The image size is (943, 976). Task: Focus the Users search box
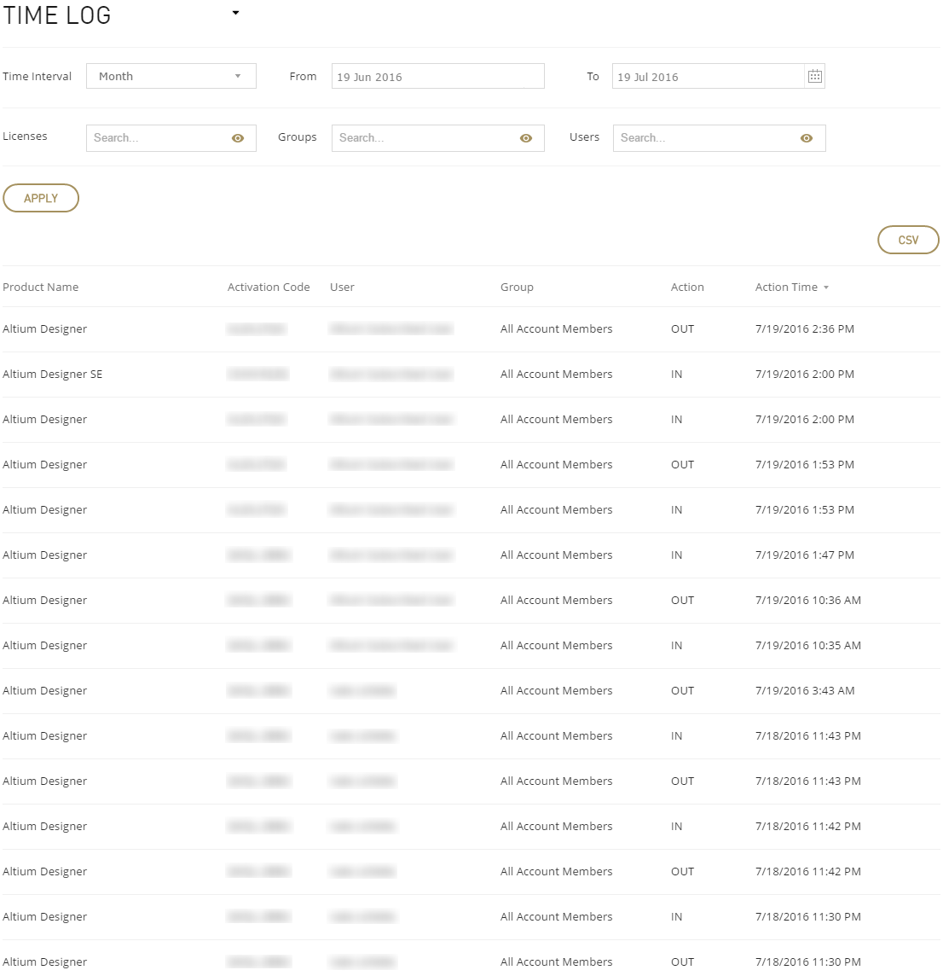pos(708,138)
